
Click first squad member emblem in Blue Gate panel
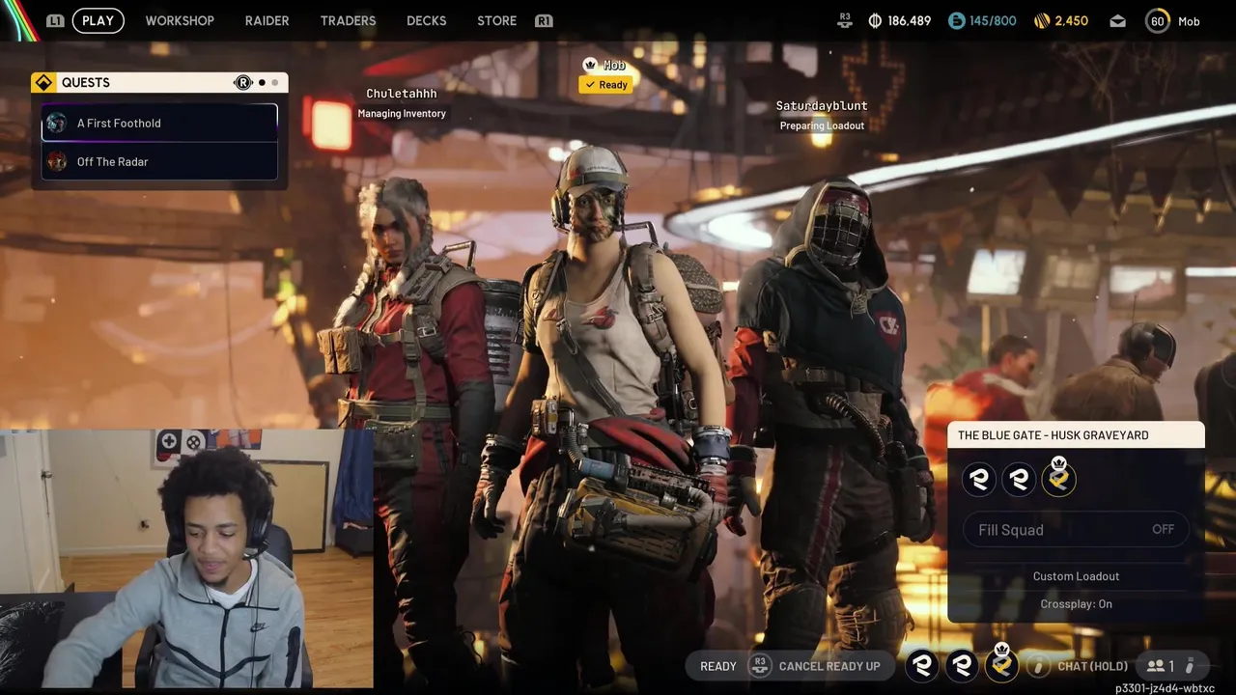pyautogui.click(x=979, y=479)
